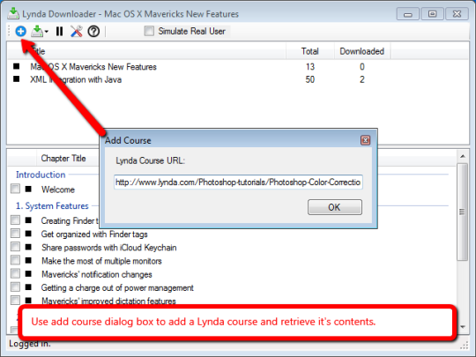This screenshot has height=357, width=476.
Task: Maximize the Lynda Downloader window
Action: point(432,14)
